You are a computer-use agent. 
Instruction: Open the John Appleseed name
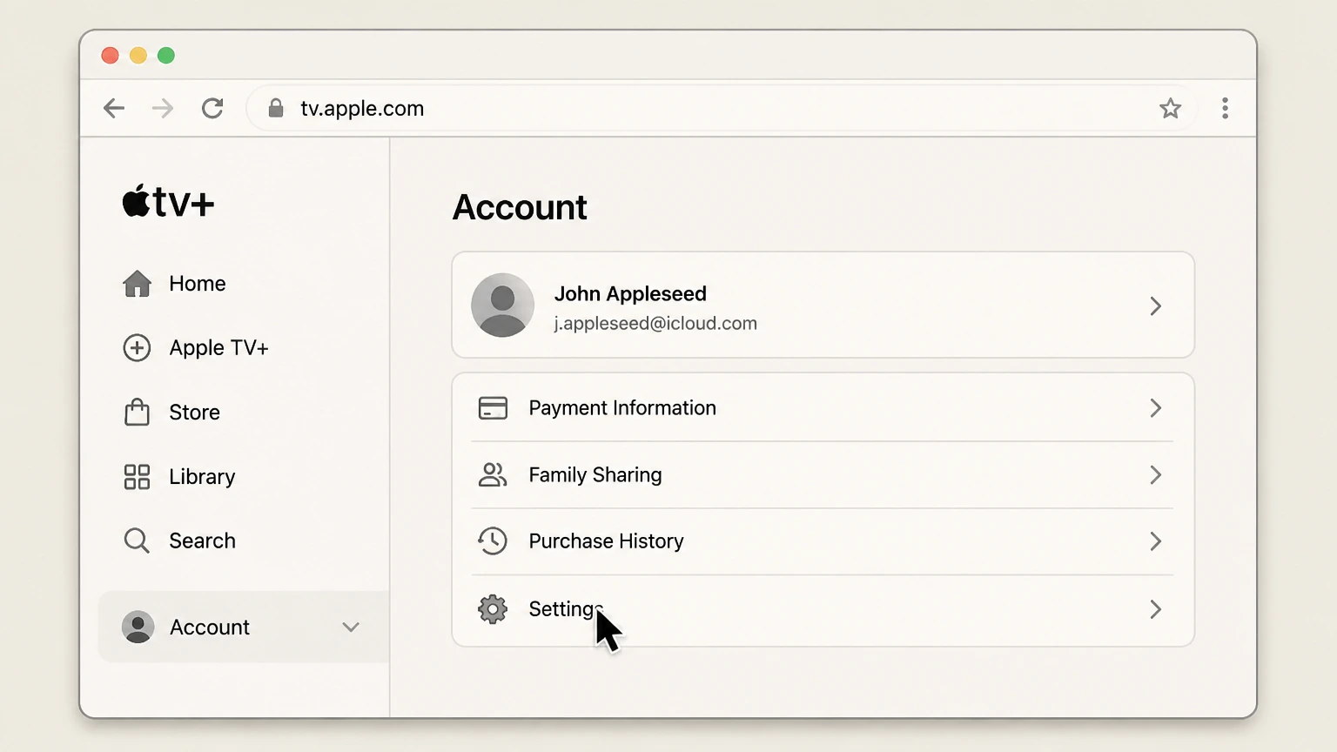pos(630,294)
